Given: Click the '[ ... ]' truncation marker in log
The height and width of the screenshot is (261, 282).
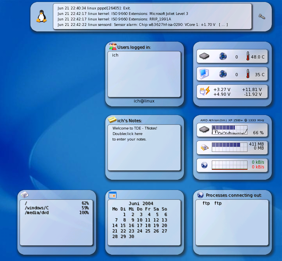Looking at the screenshot, I should (x=223, y=25).
